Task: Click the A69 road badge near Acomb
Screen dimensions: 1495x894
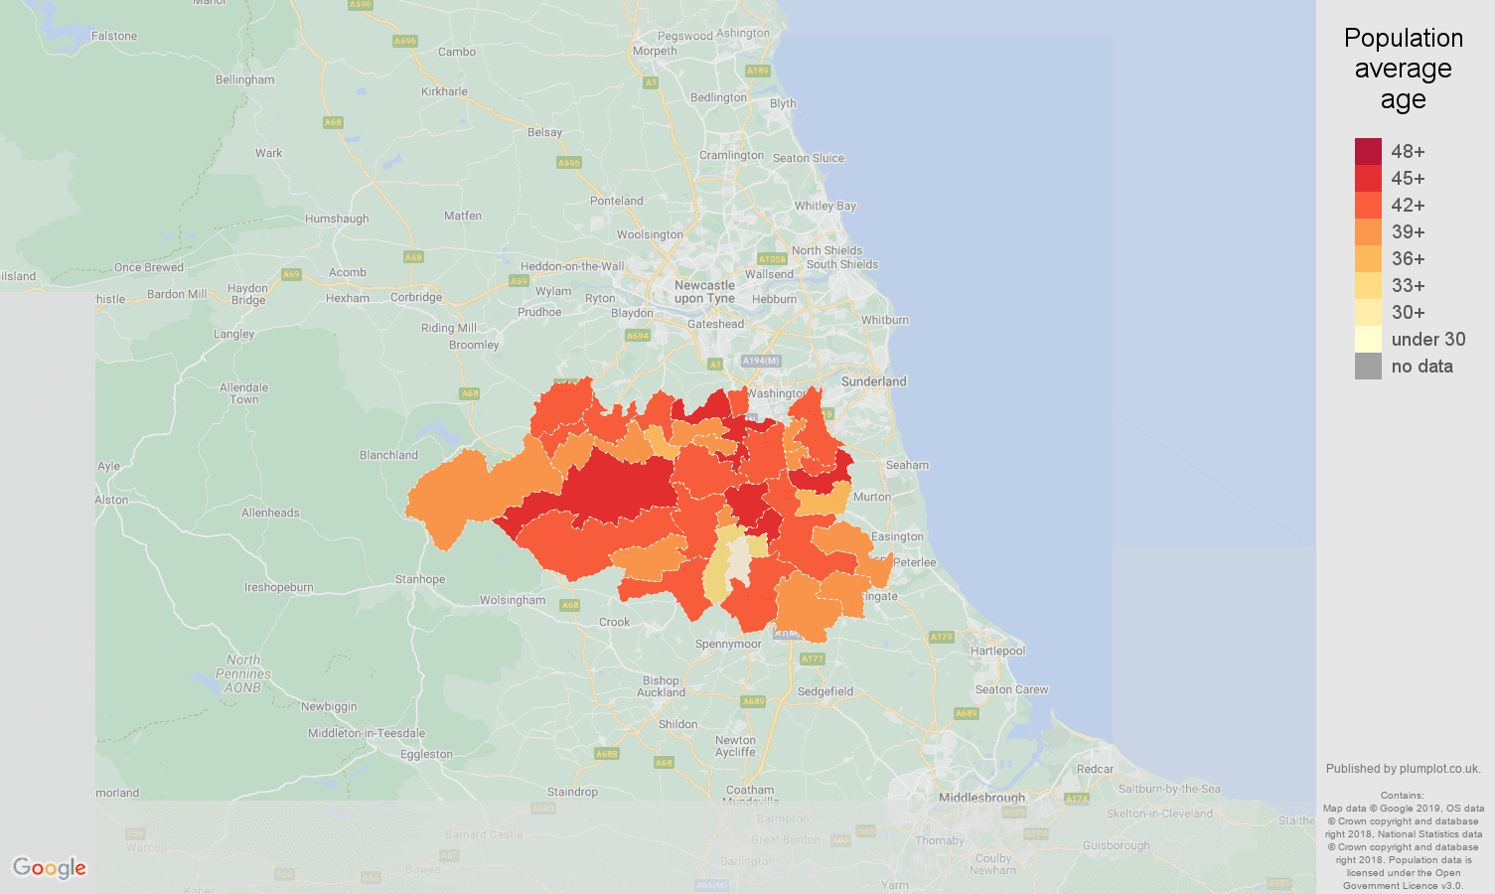Action: coord(291,275)
